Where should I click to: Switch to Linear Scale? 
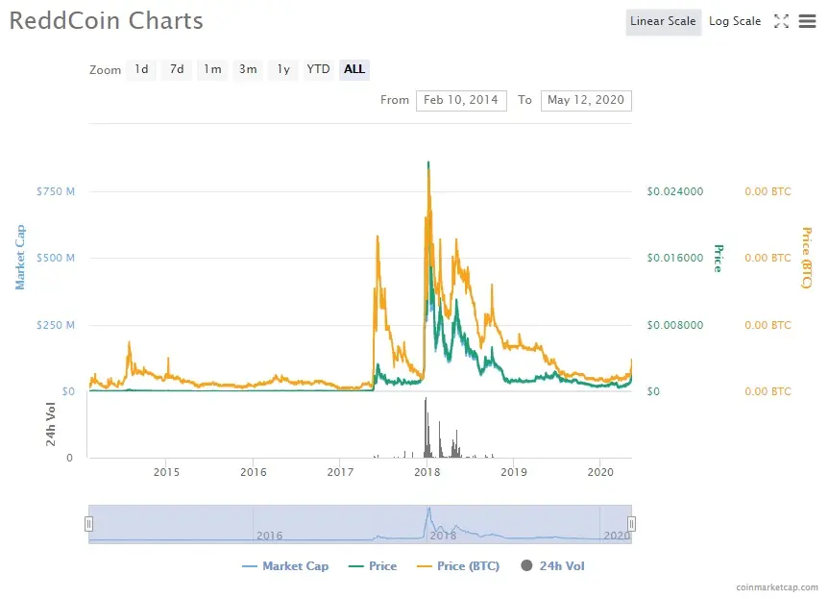coord(663,22)
